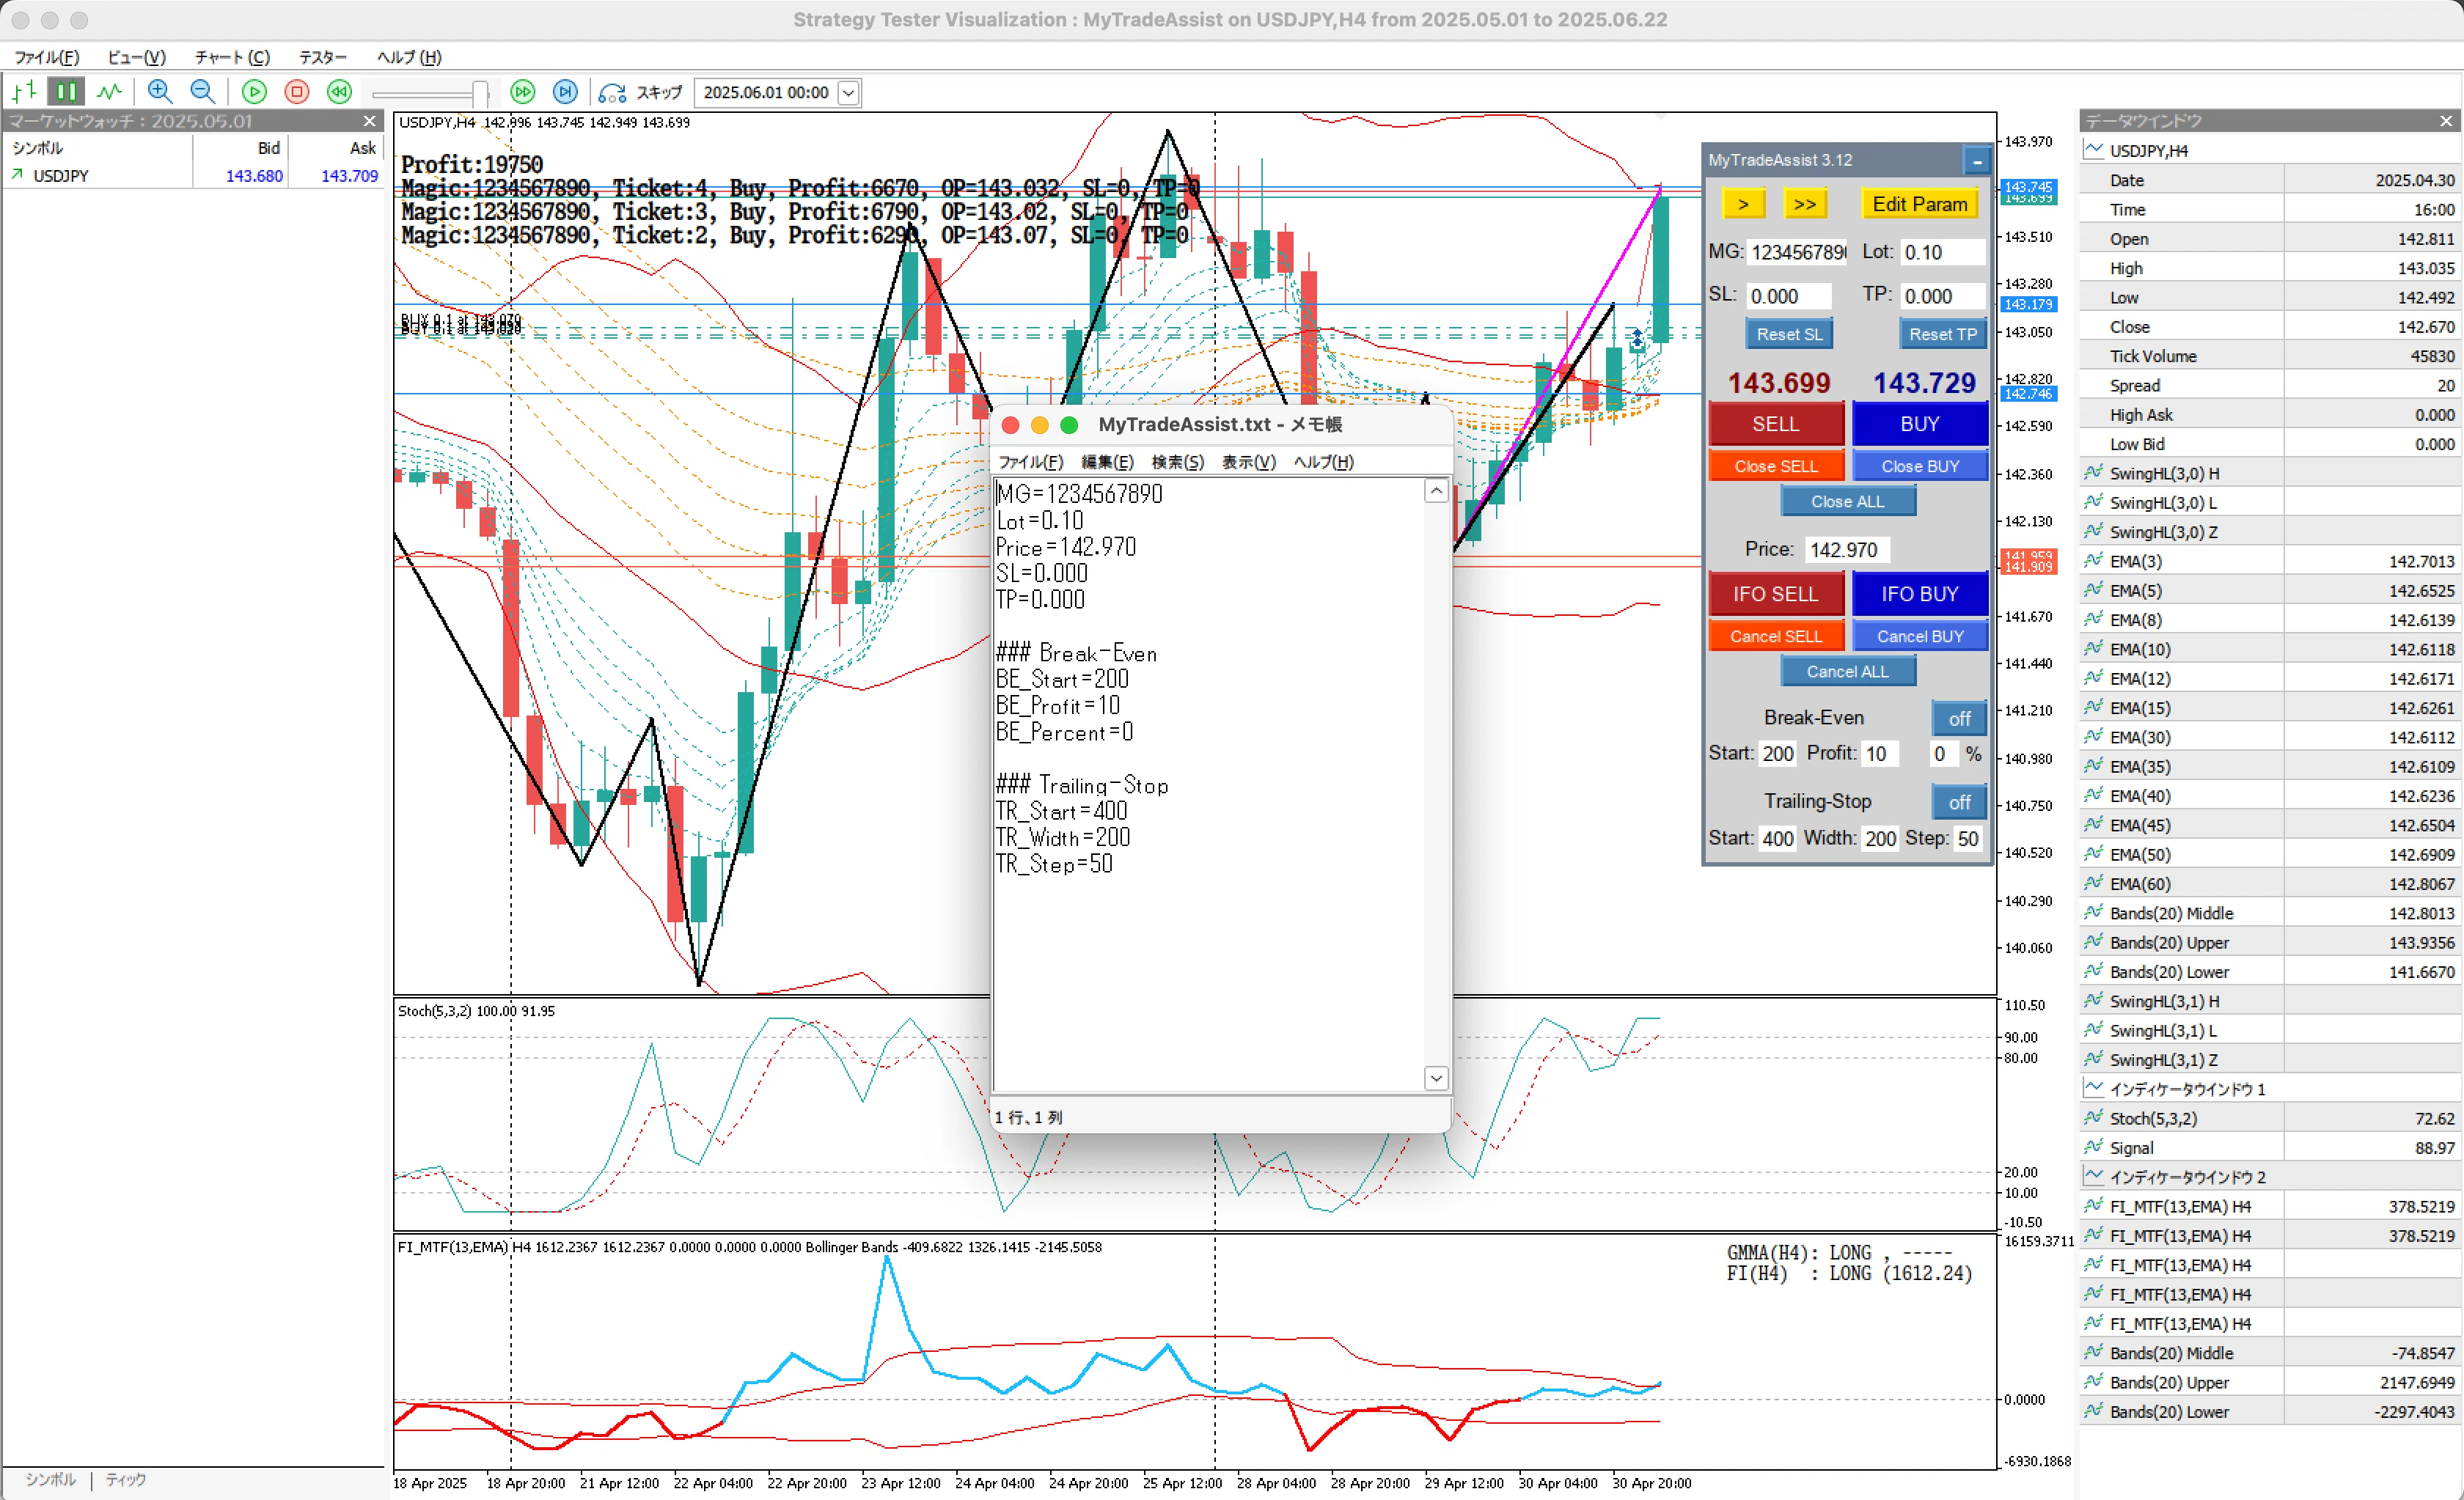Click the Close BUY button
This screenshot has width=2464, height=1500.
[1920, 466]
